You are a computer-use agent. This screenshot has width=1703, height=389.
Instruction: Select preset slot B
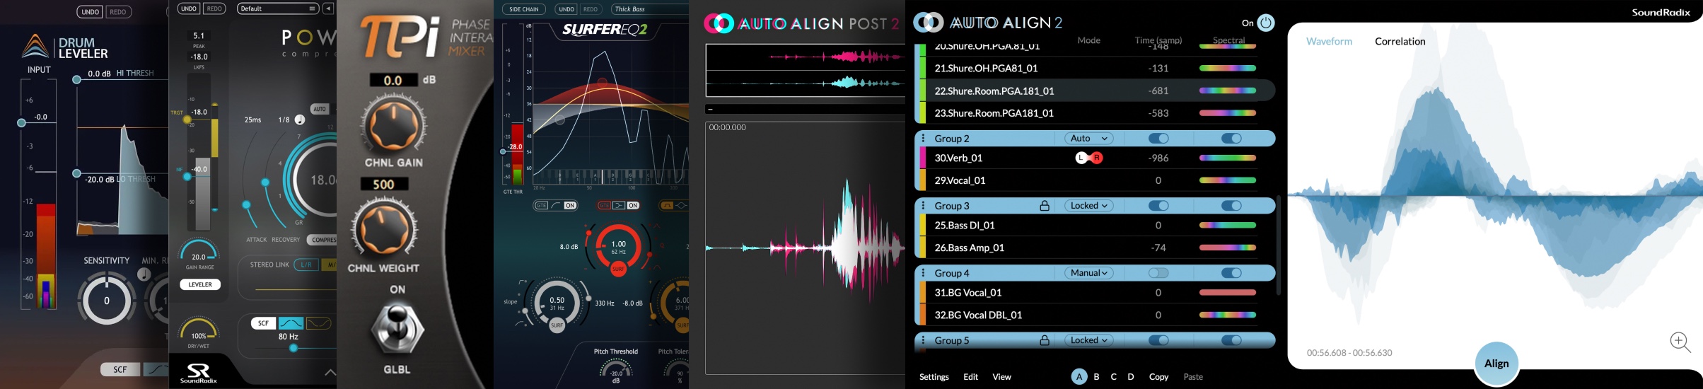(x=1097, y=377)
